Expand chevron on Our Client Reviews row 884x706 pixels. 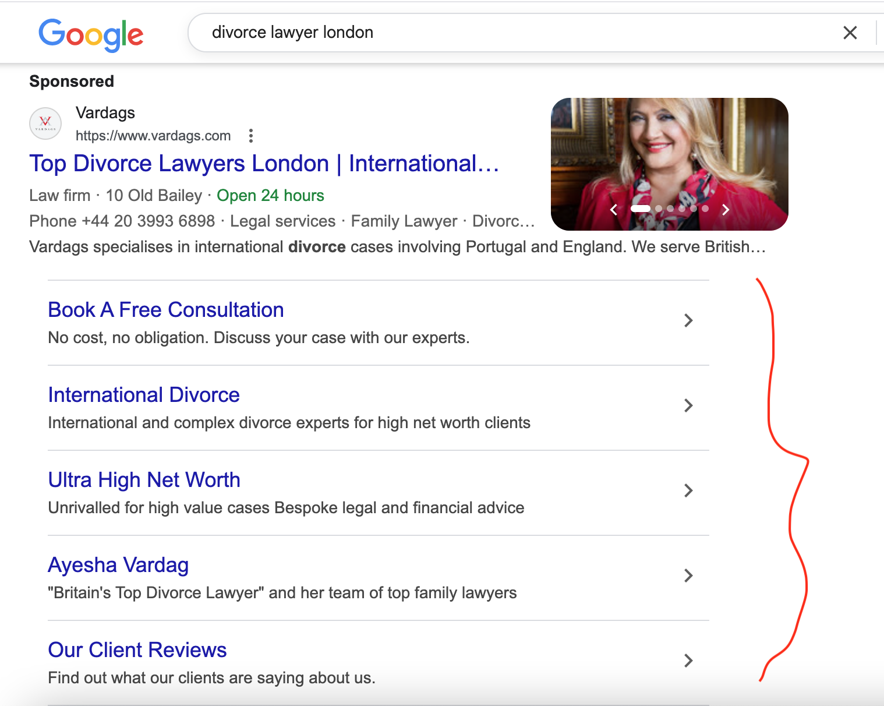(x=688, y=661)
